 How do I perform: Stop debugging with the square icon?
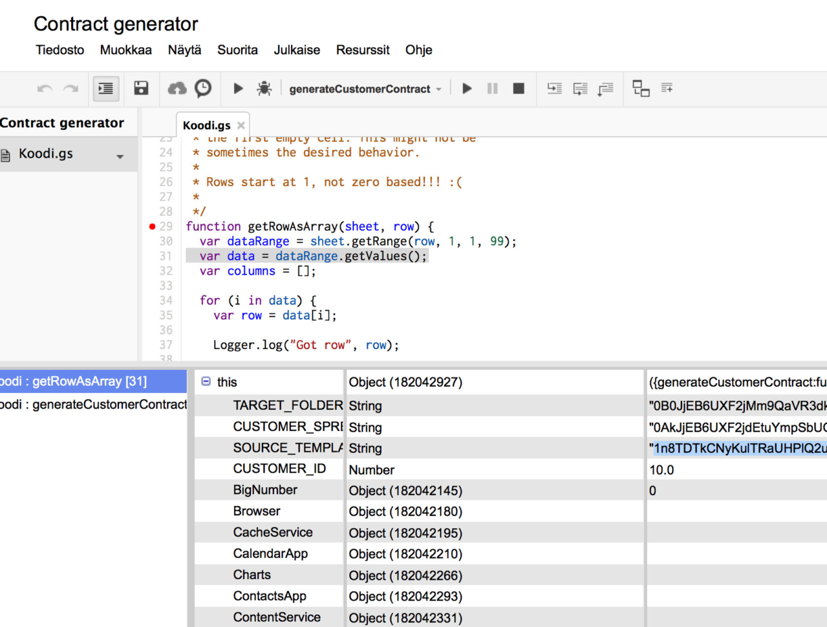tap(519, 89)
